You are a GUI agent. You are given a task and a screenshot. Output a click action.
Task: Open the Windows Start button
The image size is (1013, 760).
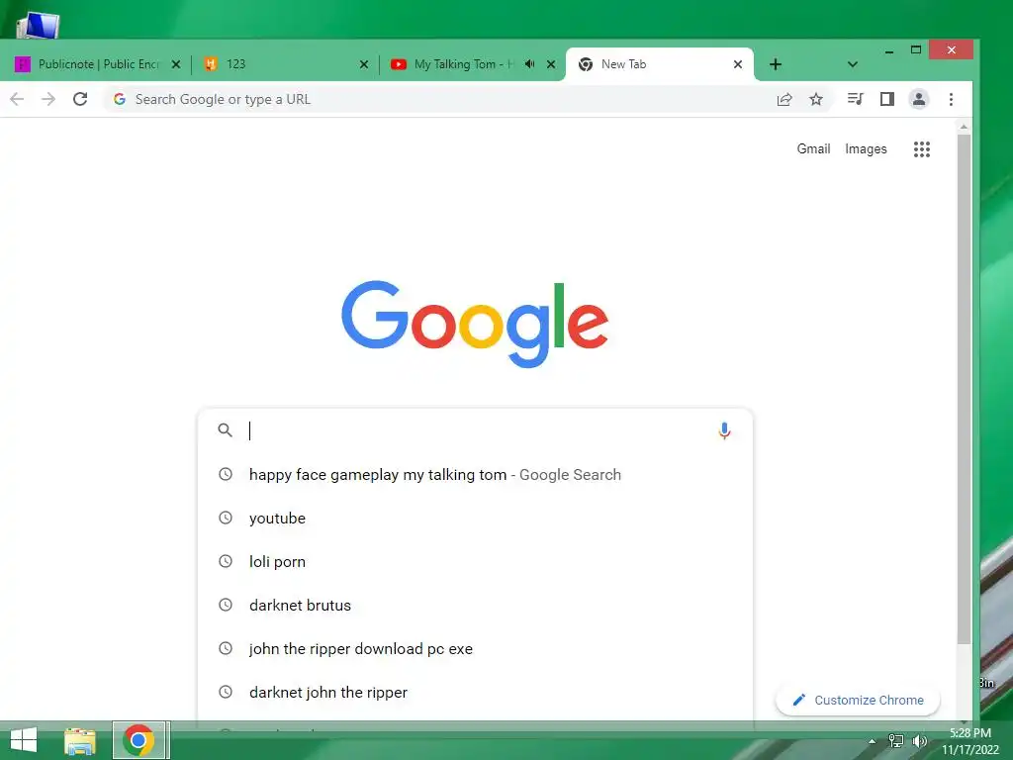(x=24, y=740)
